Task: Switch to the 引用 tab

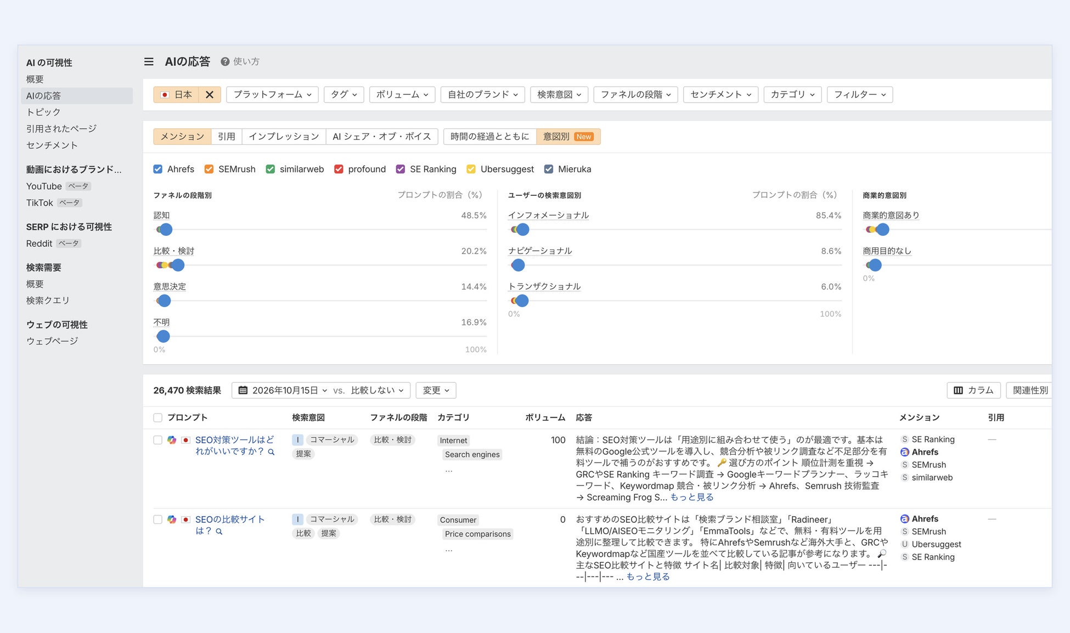Action: 226,137
